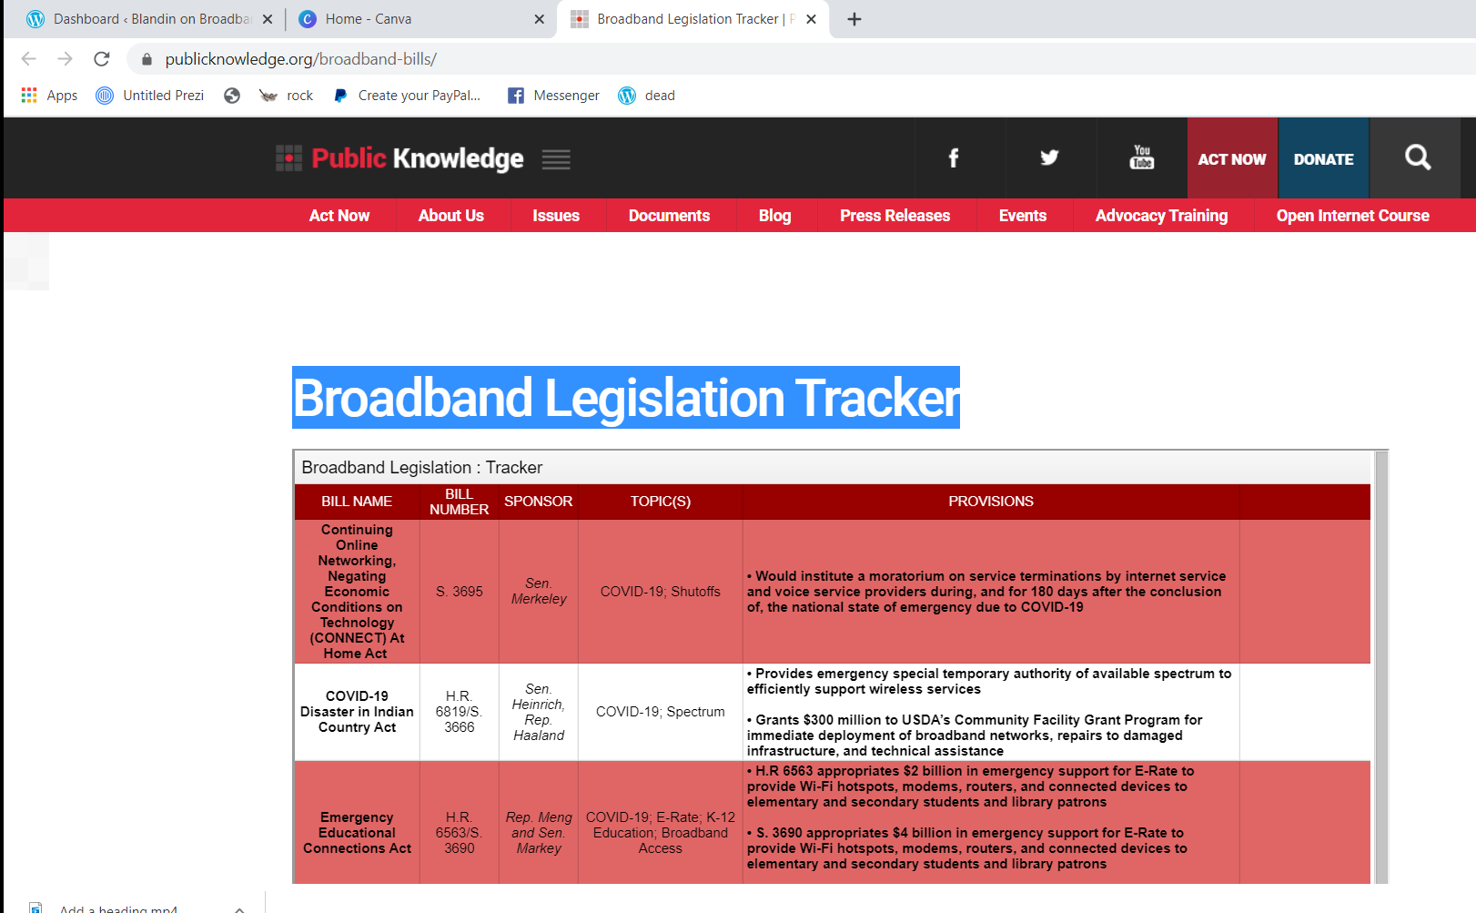
Task: Click the site search magnifier icon
Action: (x=1417, y=158)
